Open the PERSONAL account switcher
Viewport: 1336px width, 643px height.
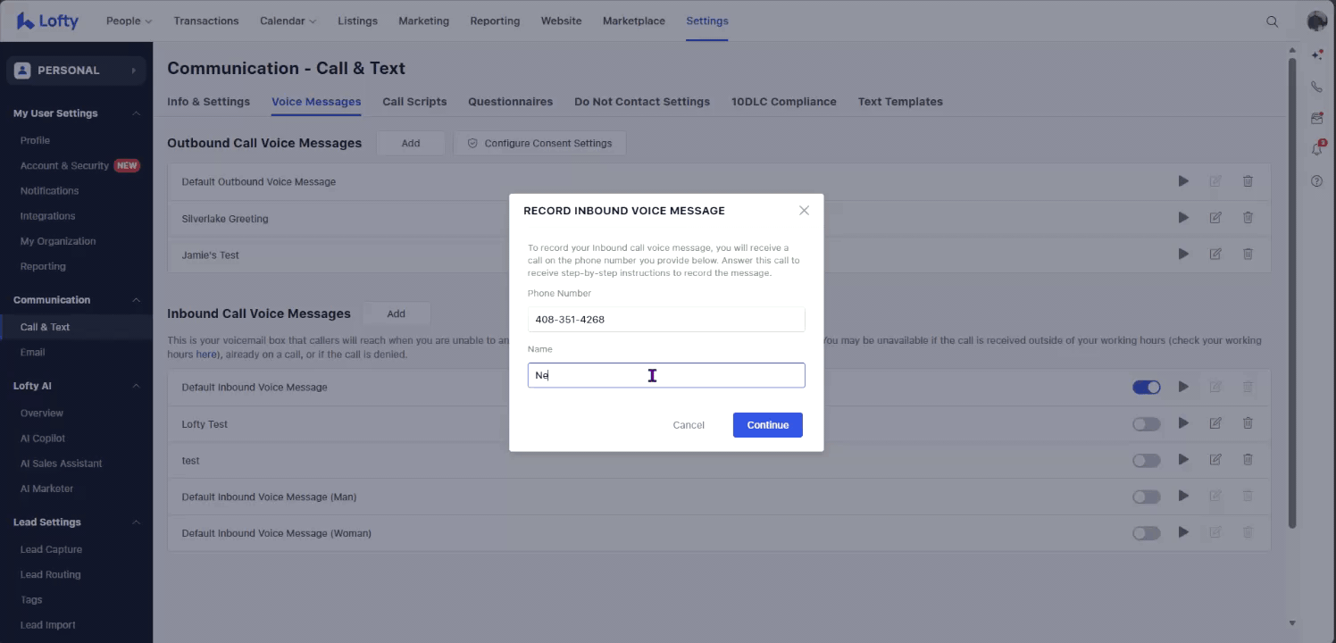point(76,71)
